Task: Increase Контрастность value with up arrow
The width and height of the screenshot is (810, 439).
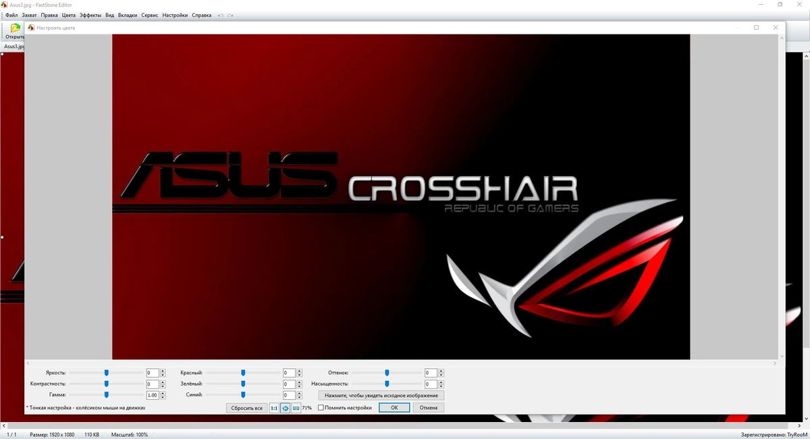Action: 163,382
